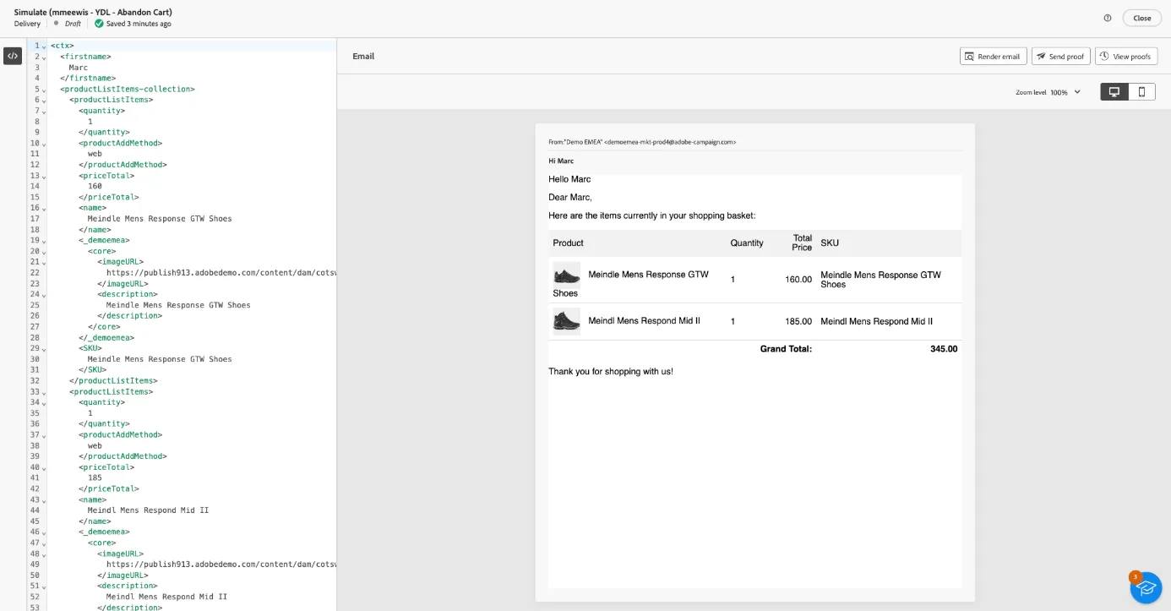1171x611 pixels.
Task: Switch preview to desktop view
Action: click(1114, 92)
